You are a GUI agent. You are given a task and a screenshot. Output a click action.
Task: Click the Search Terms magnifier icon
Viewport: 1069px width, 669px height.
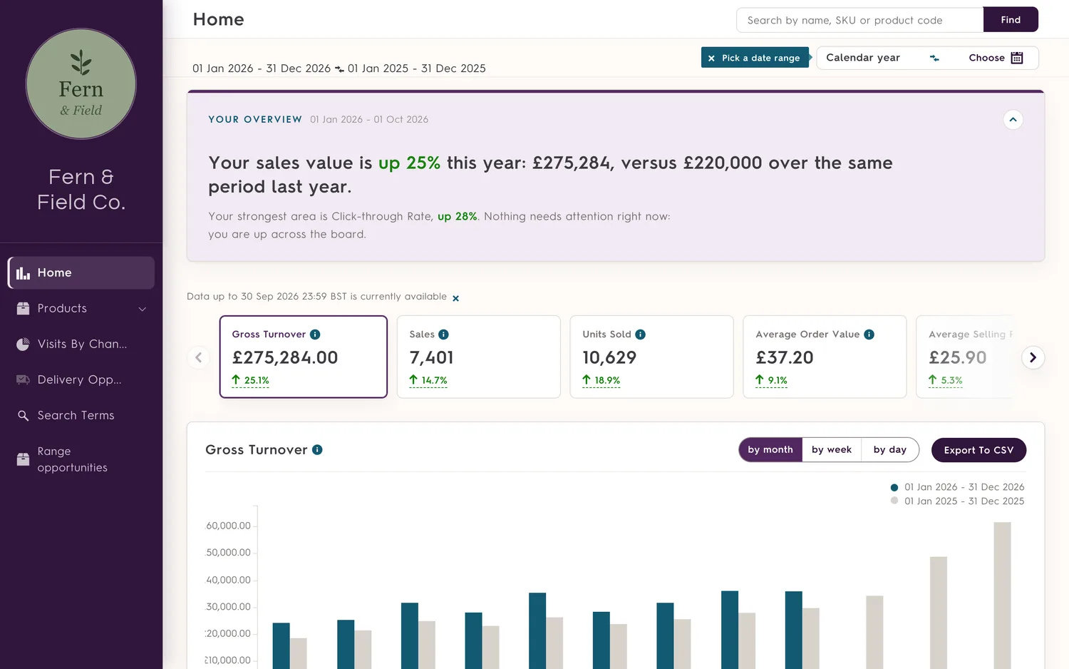point(24,416)
